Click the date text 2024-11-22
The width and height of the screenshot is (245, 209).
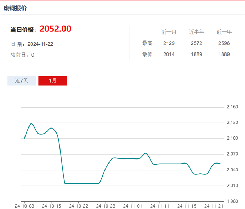click(40, 44)
